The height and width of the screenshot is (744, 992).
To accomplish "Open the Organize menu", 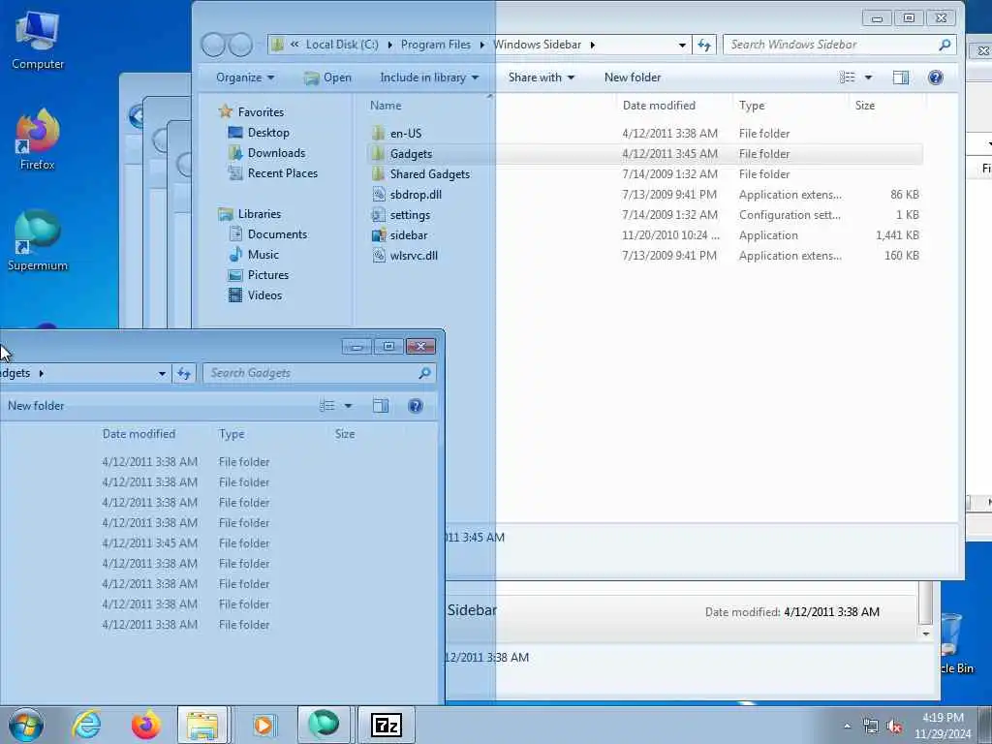I will click(x=245, y=77).
